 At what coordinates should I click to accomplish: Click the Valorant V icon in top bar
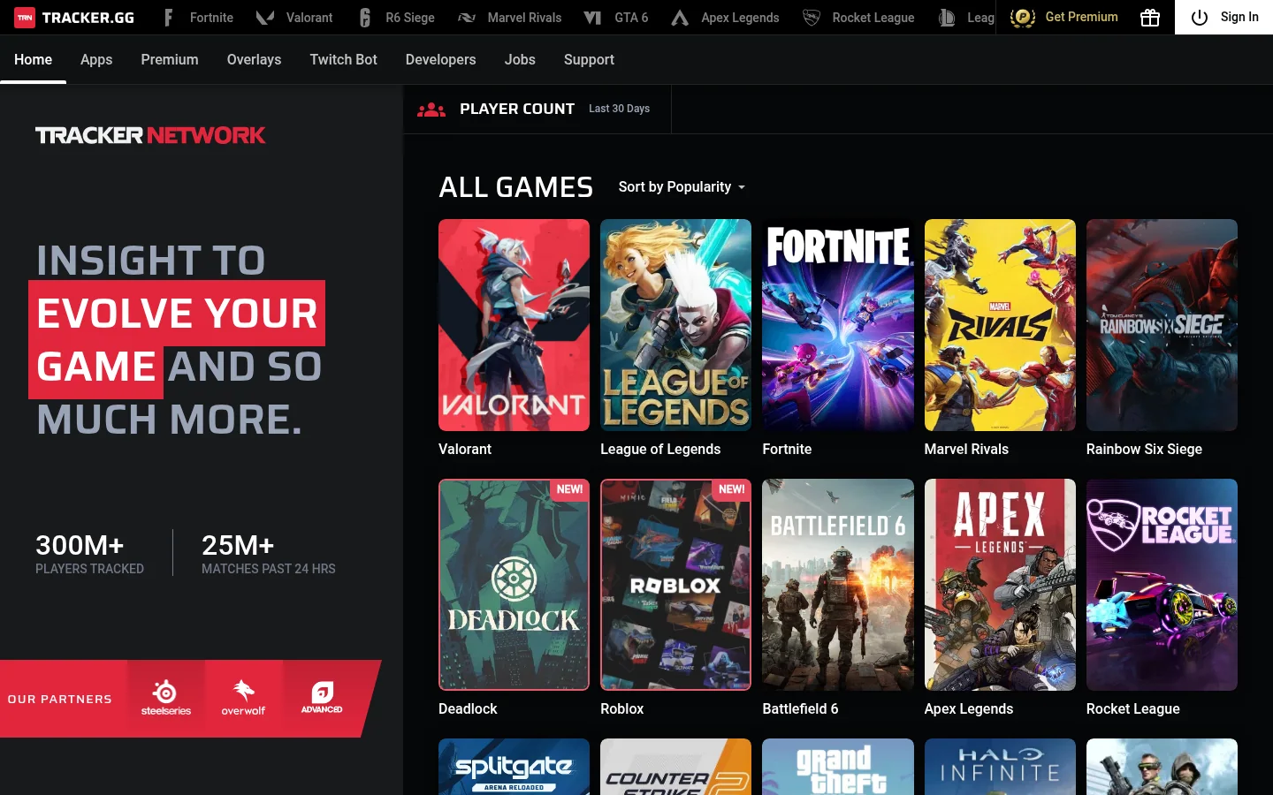(264, 18)
